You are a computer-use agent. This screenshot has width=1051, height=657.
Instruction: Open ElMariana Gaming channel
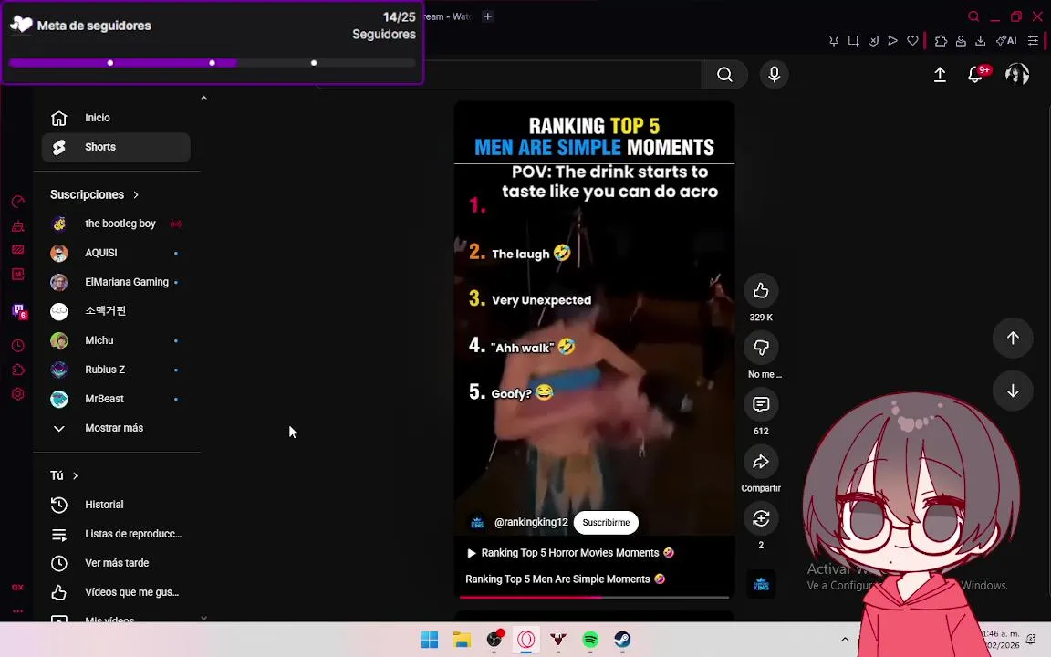[116, 282]
